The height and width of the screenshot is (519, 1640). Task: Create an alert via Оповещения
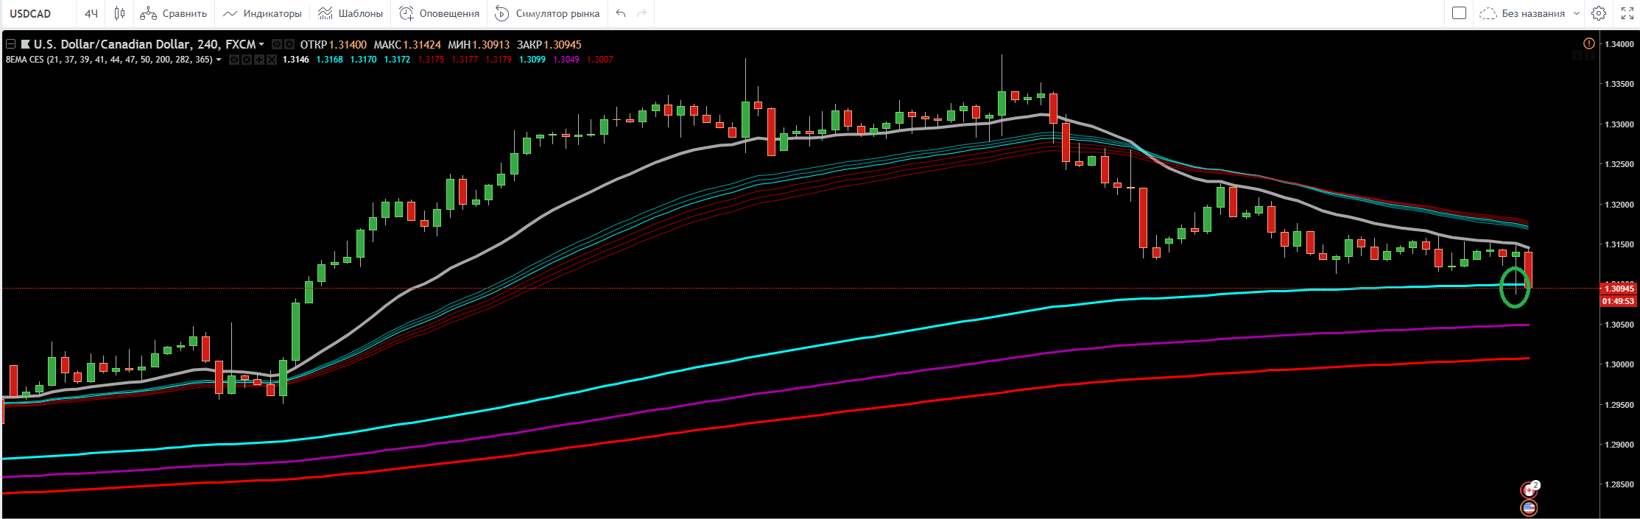click(x=440, y=13)
